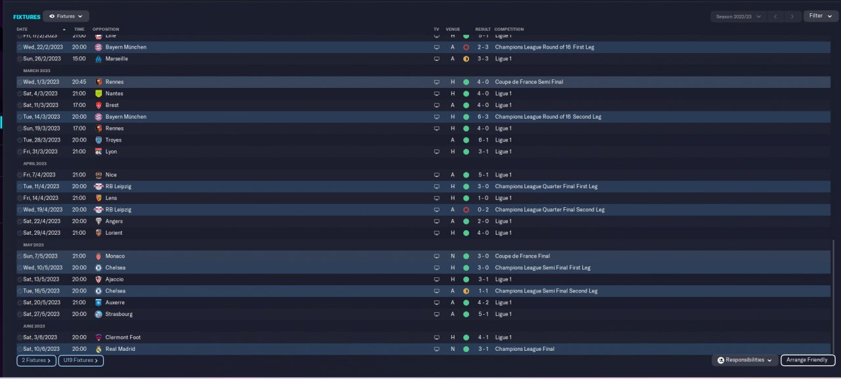The image size is (841, 379).
Task: Tick the selection circle for Wed, 22/2/2023
Action: 20,47
